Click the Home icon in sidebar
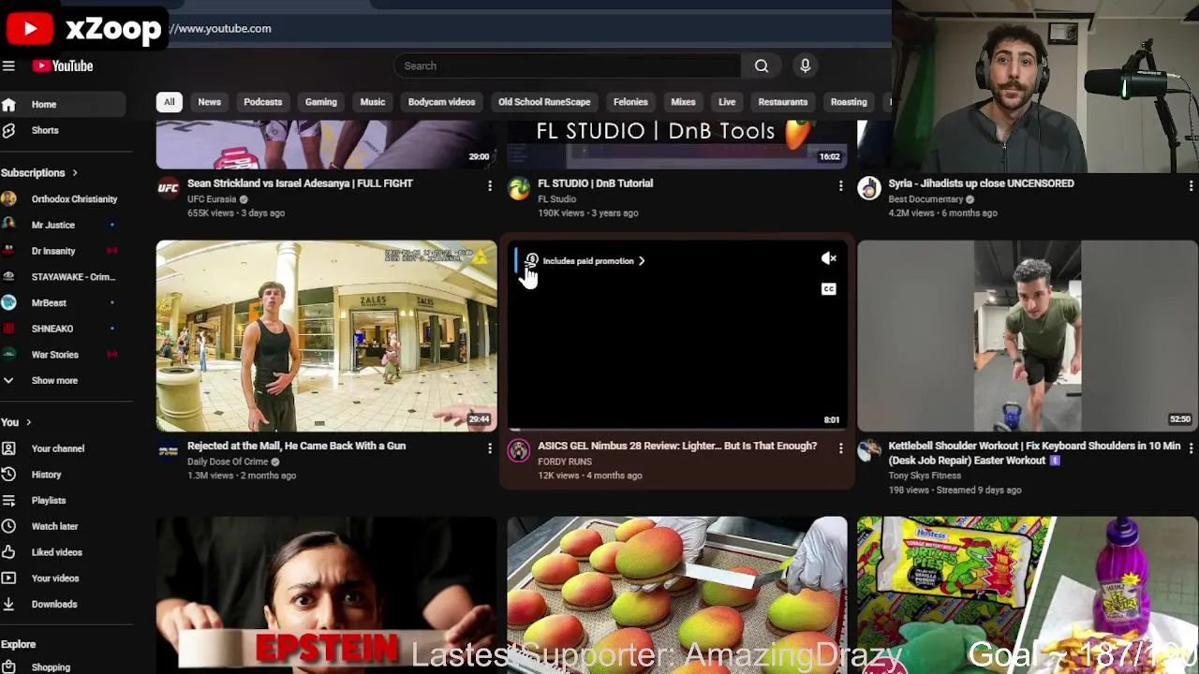The width and height of the screenshot is (1199, 674). tap(8, 104)
